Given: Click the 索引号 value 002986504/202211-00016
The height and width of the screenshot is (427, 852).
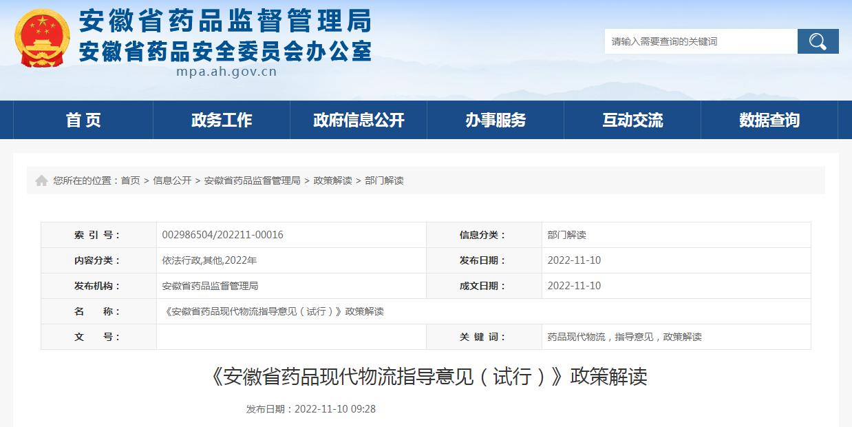Looking at the screenshot, I should [222, 234].
